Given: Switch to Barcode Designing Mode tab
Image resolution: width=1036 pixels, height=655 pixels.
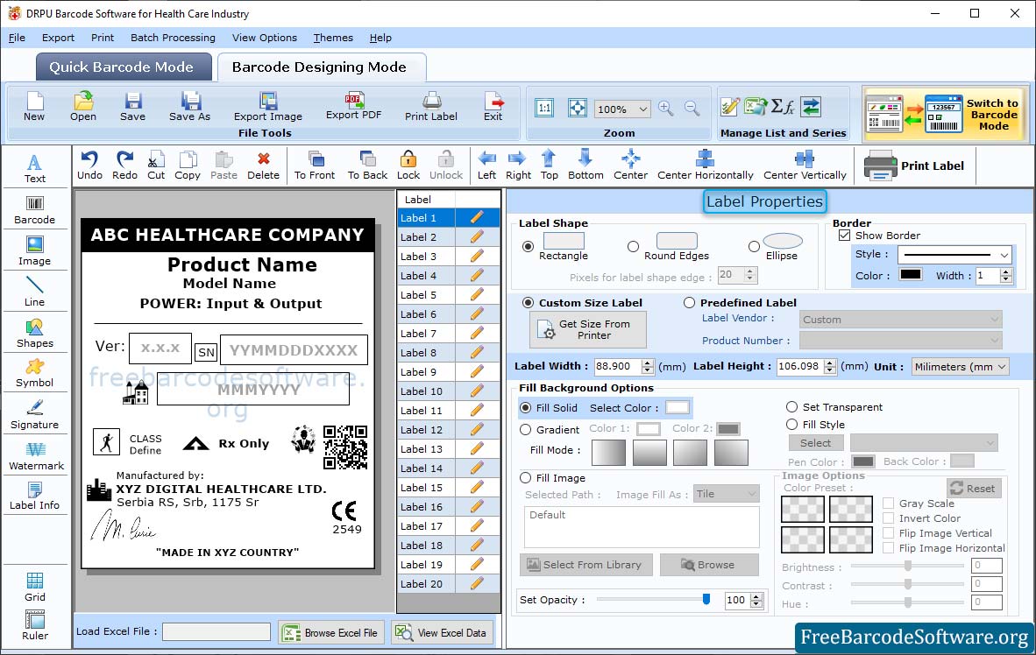Looking at the screenshot, I should pos(321,67).
